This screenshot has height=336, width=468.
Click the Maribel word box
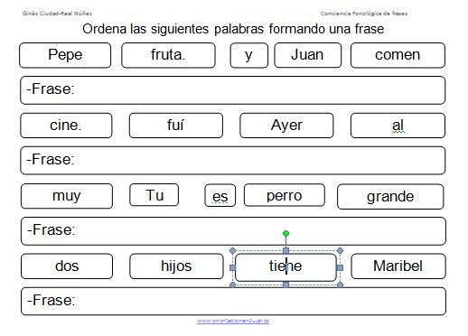tap(398, 266)
